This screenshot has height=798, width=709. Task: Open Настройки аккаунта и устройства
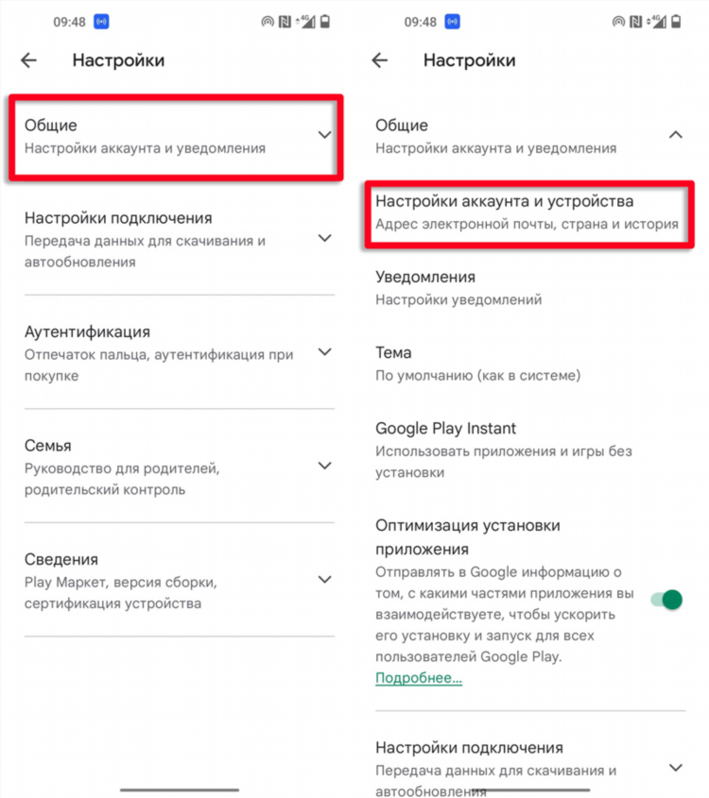point(529,213)
